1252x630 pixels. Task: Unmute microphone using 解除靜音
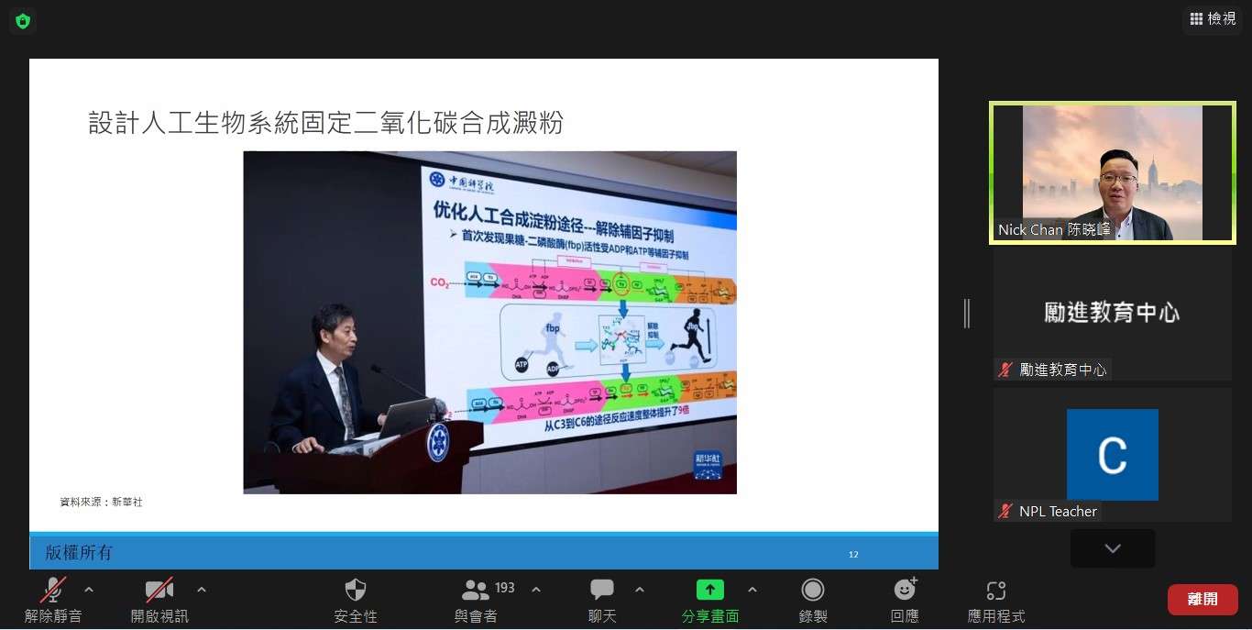[53, 590]
